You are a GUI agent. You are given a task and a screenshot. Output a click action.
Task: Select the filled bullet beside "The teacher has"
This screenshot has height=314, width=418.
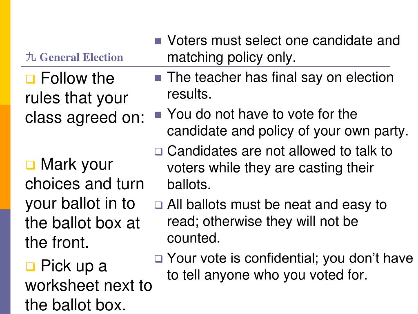[158, 78]
